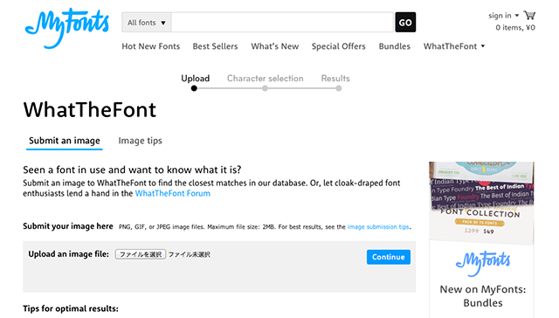This screenshot has height=318, width=559.
Task: Select the Character selection step marker
Action: 265,88
